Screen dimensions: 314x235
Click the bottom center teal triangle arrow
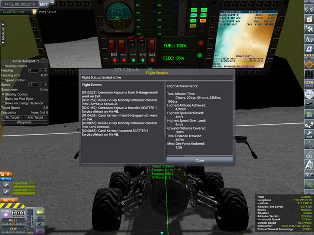[162, 233]
